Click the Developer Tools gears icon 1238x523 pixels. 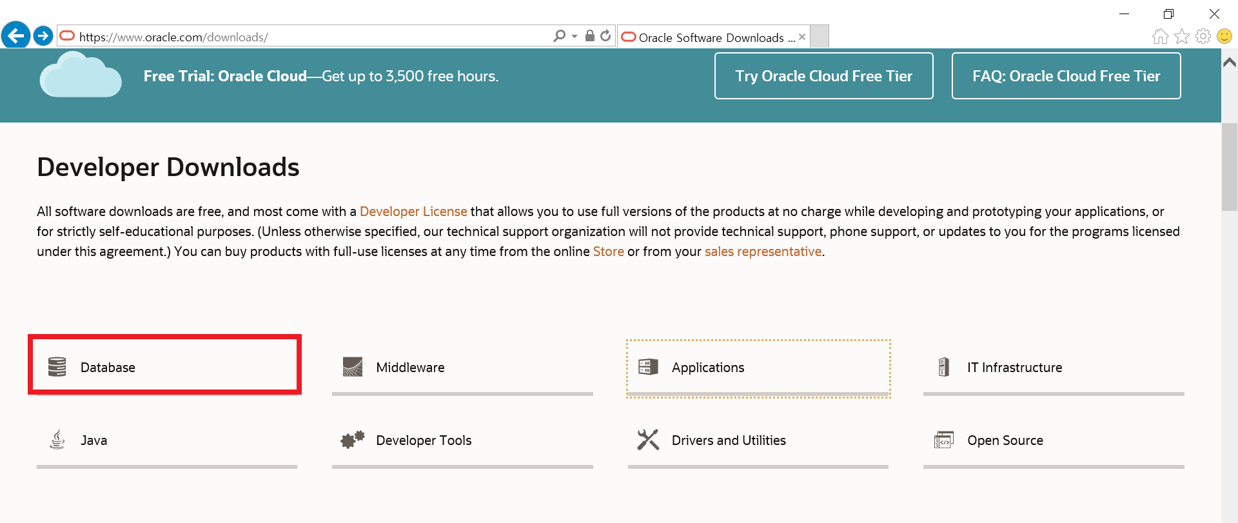click(x=353, y=440)
